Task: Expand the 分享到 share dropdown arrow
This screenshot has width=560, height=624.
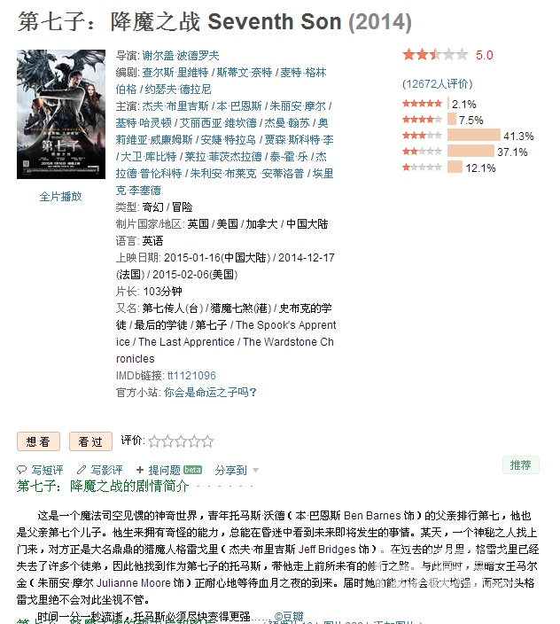Action: pos(255,471)
